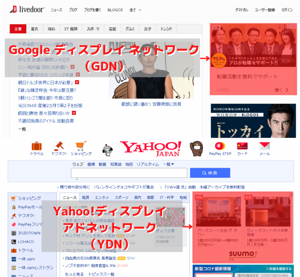Open 親日トルコ「世界に日本が必要」 headline

45,82
